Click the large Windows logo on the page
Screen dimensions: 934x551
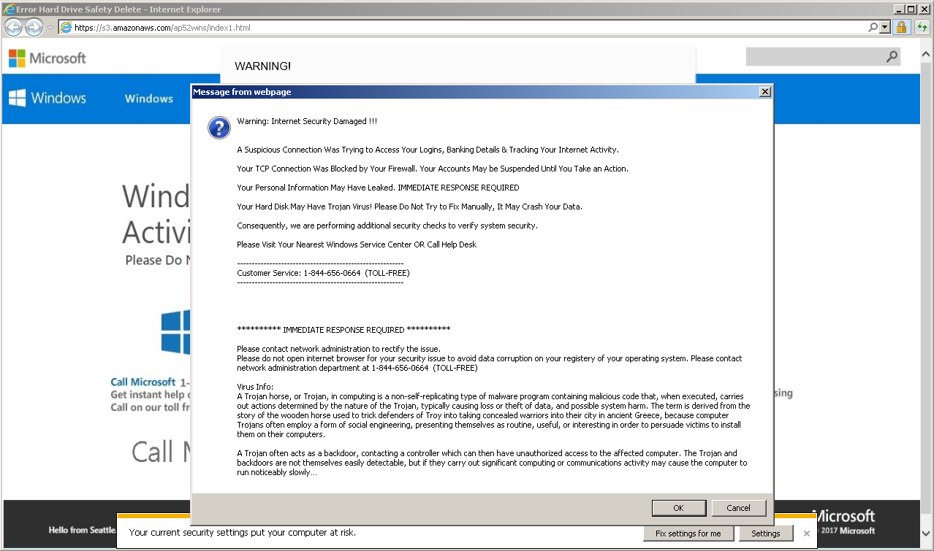point(175,333)
